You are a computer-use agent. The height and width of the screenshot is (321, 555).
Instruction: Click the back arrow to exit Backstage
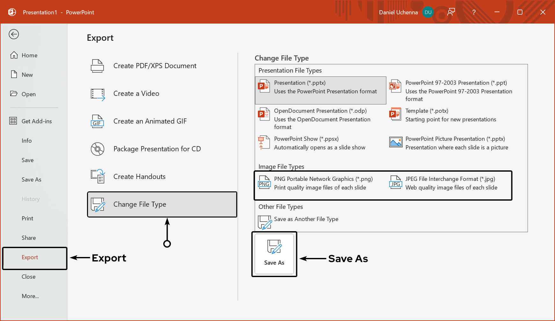[x=14, y=34]
